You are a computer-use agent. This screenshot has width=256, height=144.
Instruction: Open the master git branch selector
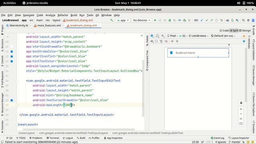[234, 142]
